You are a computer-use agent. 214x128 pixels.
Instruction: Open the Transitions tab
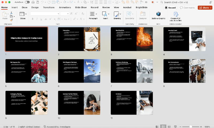point(49,8)
